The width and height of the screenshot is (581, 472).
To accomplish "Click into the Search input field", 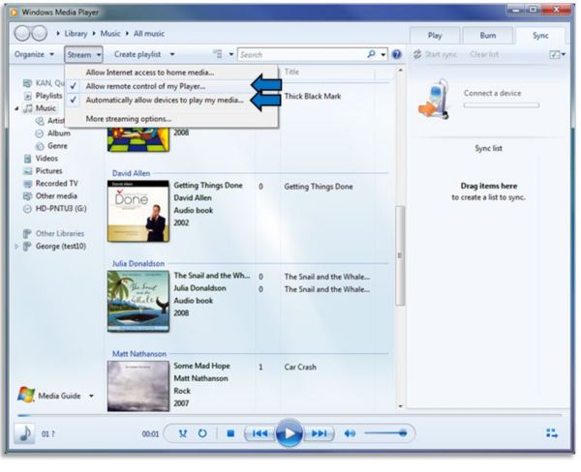I will (x=301, y=55).
